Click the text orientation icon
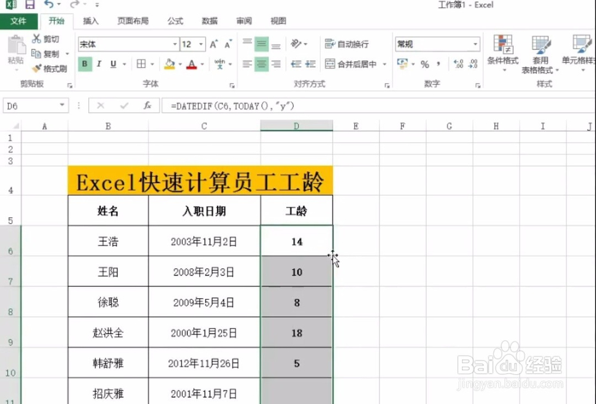The height and width of the screenshot is (404, 596). click(x=296, y=43)
